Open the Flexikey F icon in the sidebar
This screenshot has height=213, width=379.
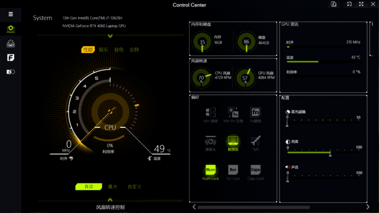(11, 57)
